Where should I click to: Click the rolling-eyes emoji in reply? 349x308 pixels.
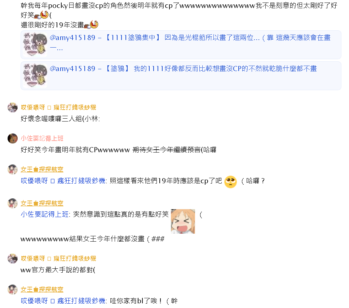point(230,182)
